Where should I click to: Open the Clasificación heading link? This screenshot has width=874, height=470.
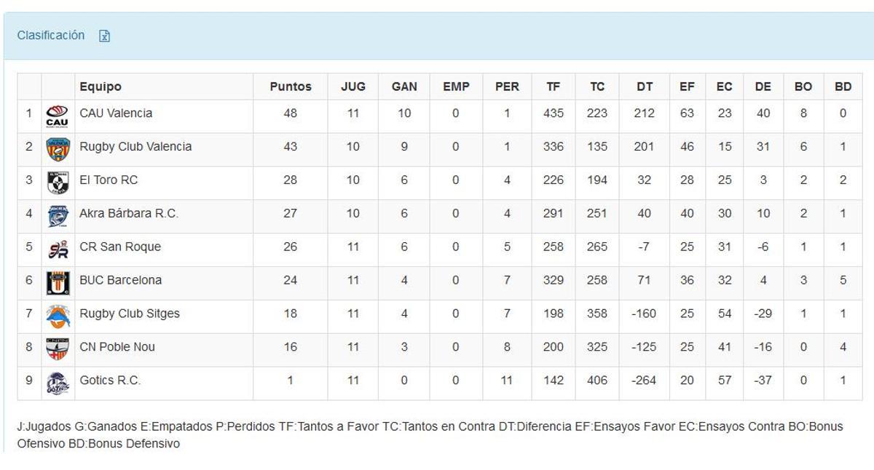coord(50,35)
